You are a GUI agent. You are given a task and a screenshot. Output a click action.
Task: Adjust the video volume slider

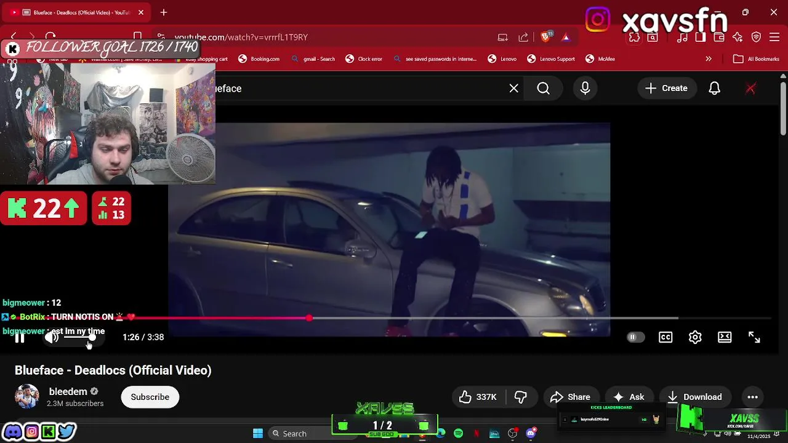(79, 337)
